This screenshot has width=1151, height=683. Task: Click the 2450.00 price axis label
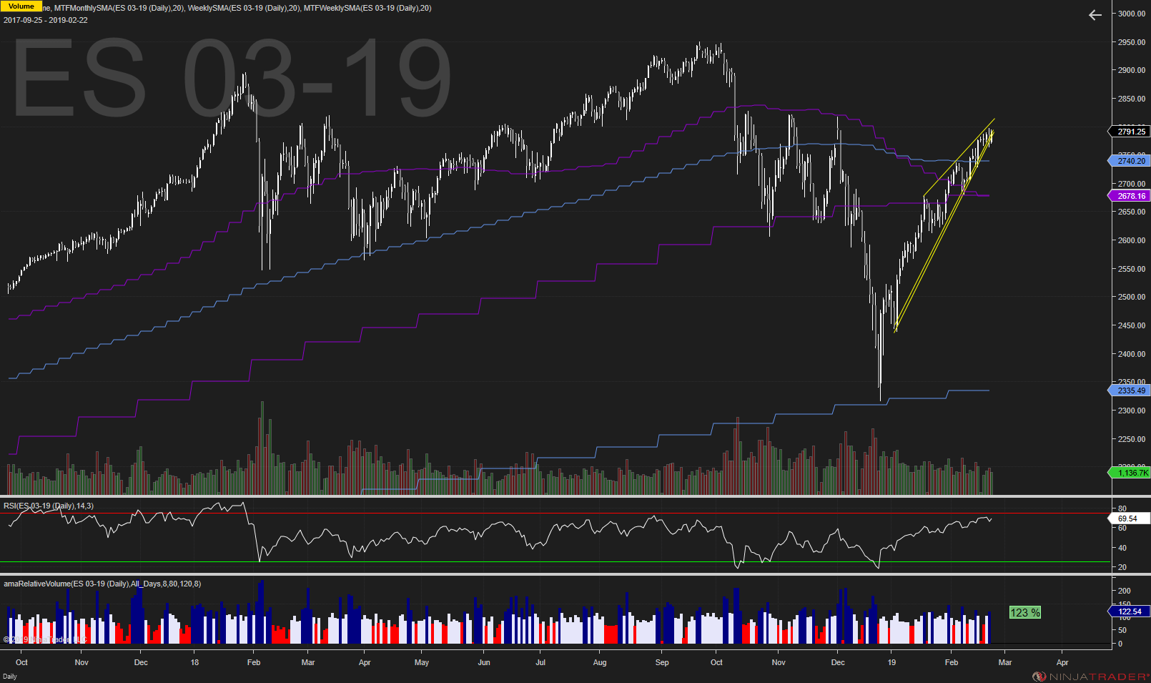[x=1132, y=325]
